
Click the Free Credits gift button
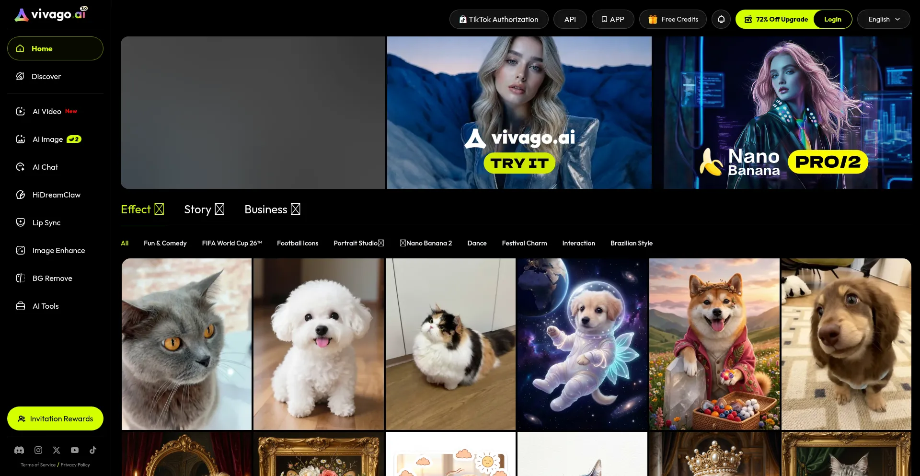tap(673, 19)
